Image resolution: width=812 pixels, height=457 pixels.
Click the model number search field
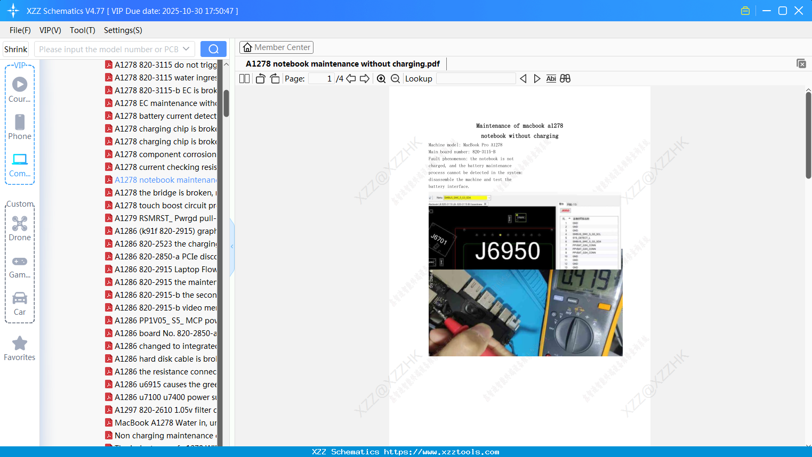click(109, 49)
